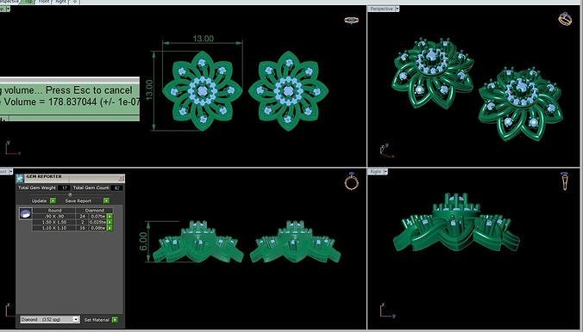Screen dimensions: 583x332
Task: Click the Set Material label
Action: (x=97, y=319)
